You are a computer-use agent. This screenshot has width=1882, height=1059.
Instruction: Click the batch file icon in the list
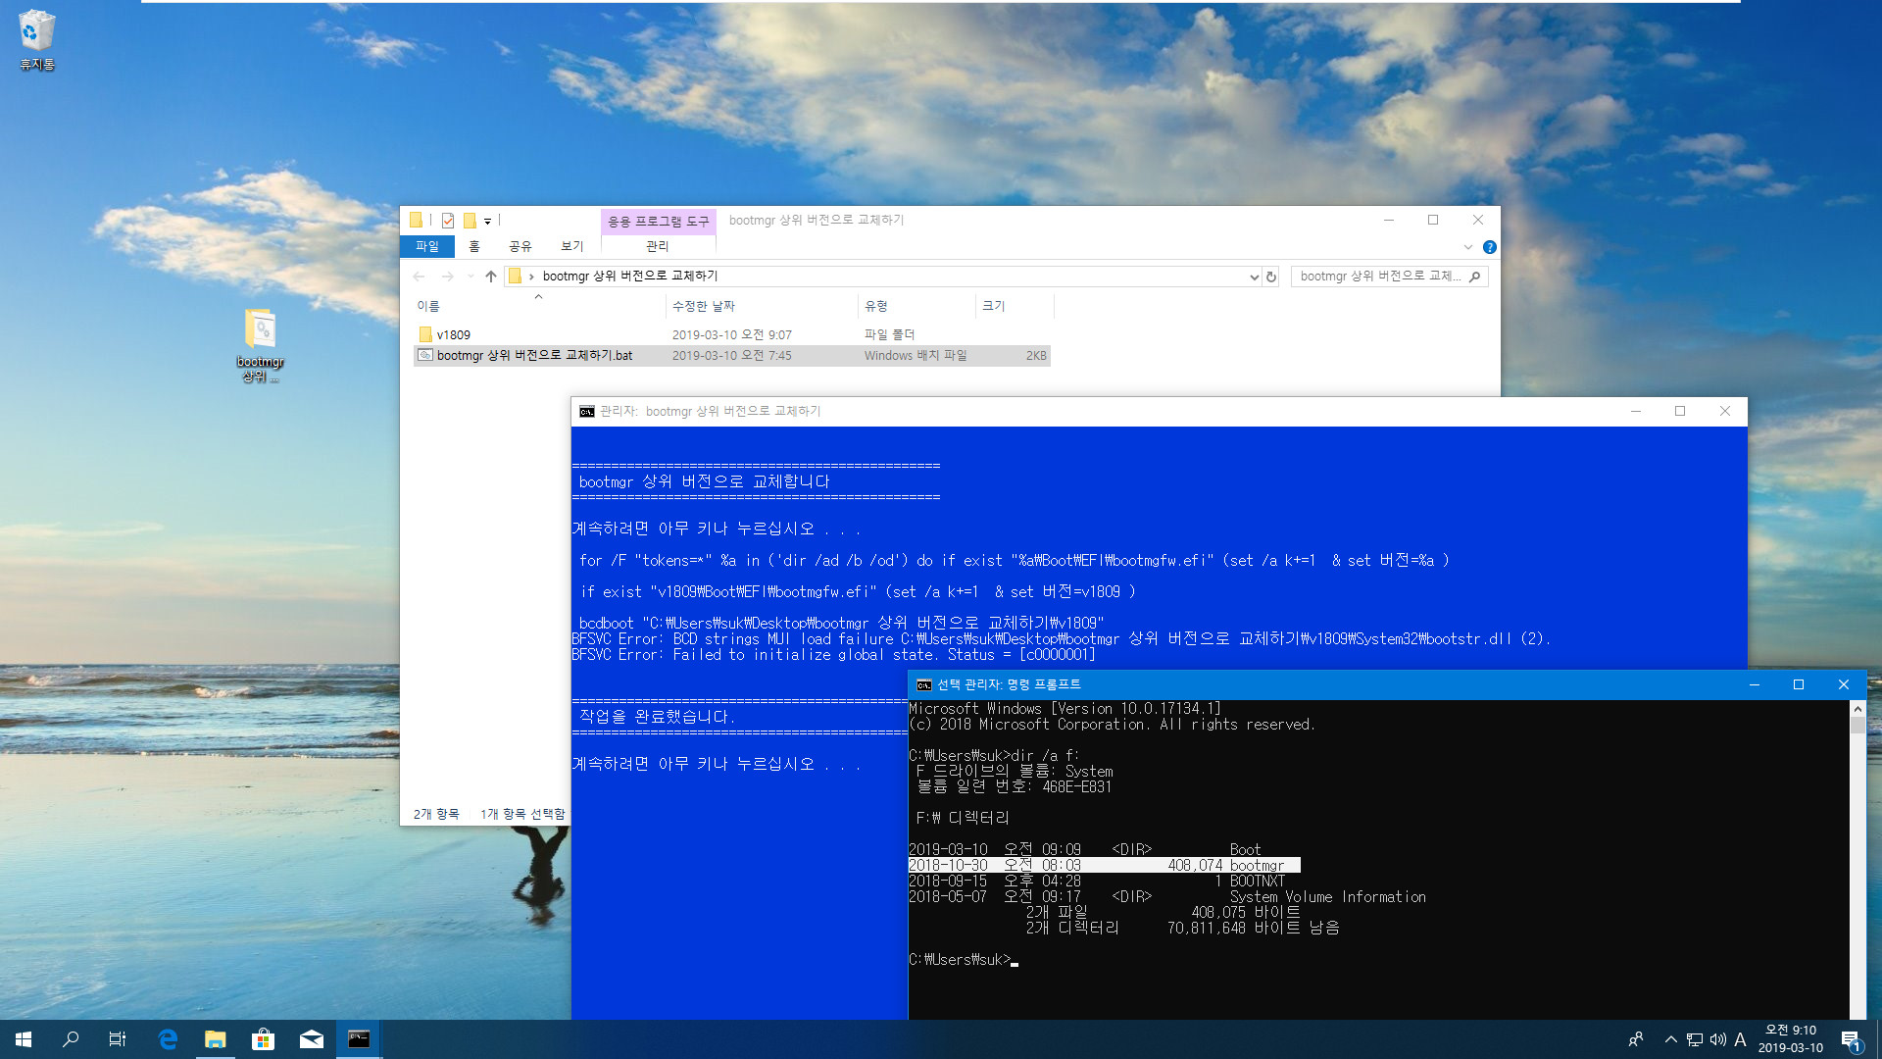tap(425, 355)
